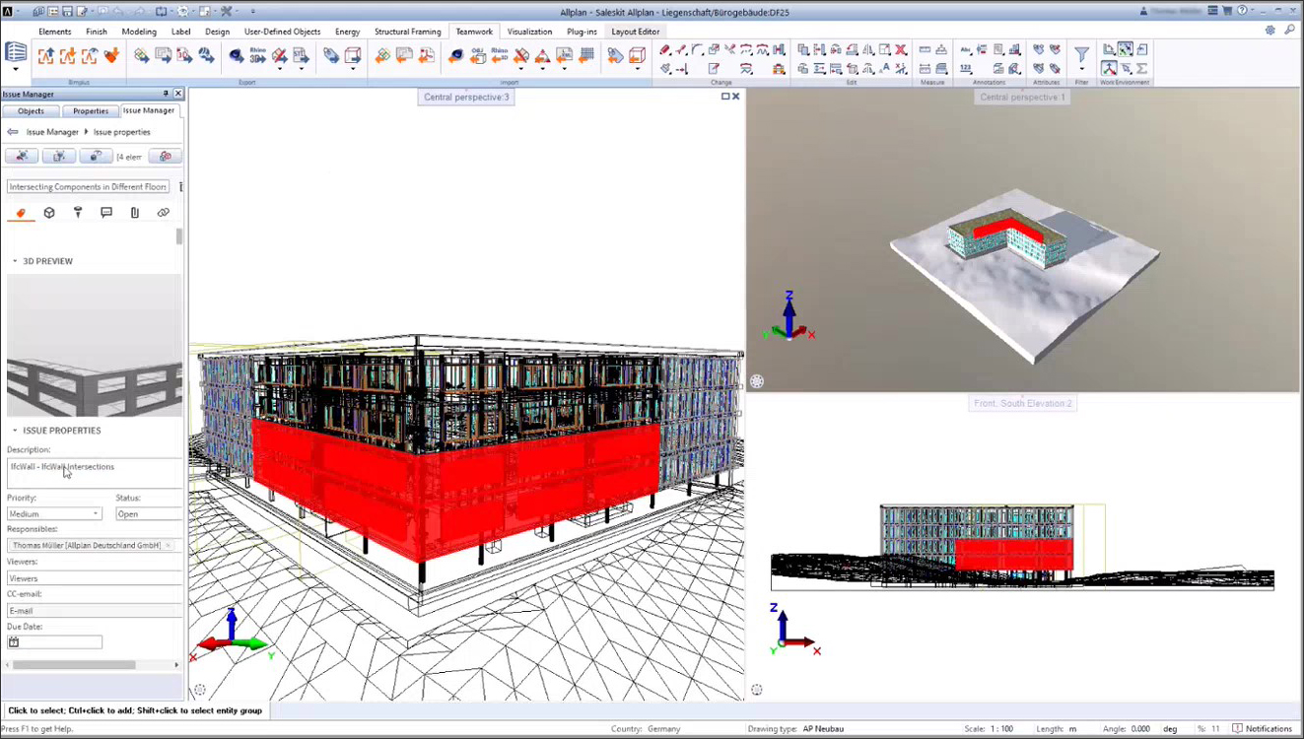1304x739 pixels.
Task: Maximize the Central perspective:3 viewport
Action: point(725,97)
